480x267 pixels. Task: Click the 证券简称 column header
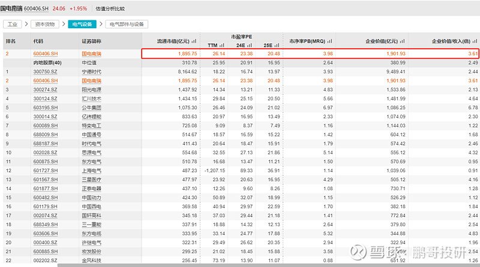coord(92,41)
